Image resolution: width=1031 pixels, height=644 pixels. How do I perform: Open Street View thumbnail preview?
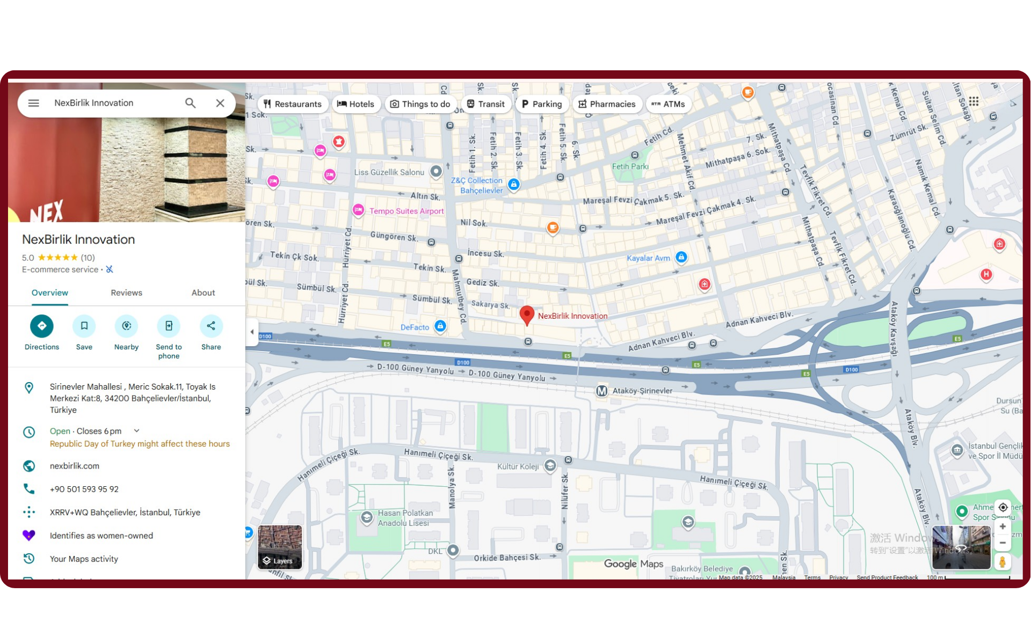(961, 547)
